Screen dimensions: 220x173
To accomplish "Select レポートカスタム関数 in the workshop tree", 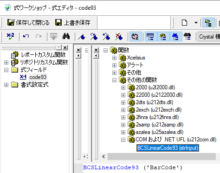I will 43,55.
